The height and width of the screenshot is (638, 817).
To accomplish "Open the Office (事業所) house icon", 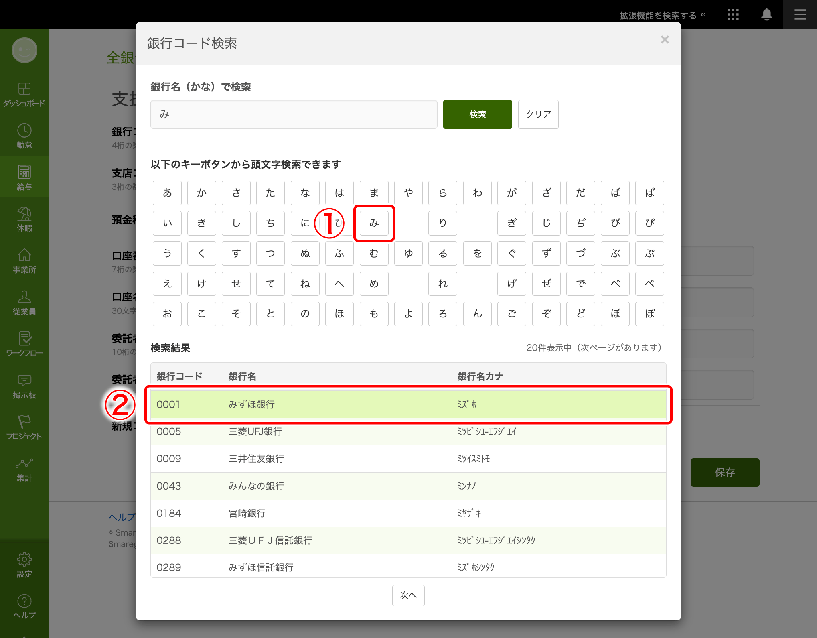I will point(24,260).
